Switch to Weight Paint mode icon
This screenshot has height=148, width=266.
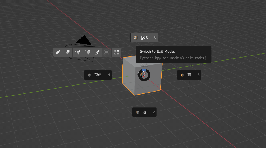coord(78,52)
